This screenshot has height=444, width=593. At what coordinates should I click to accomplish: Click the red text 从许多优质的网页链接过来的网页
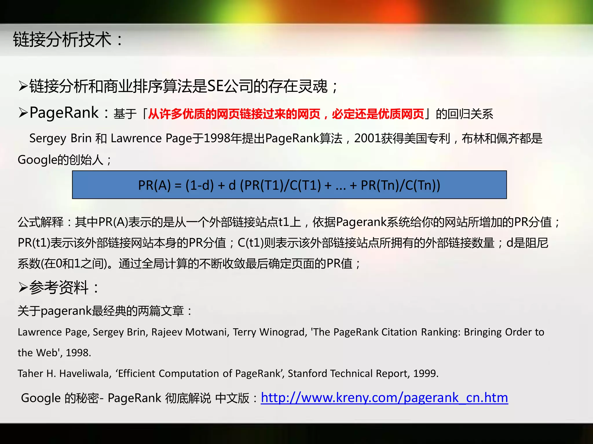(x=234, y=114)
